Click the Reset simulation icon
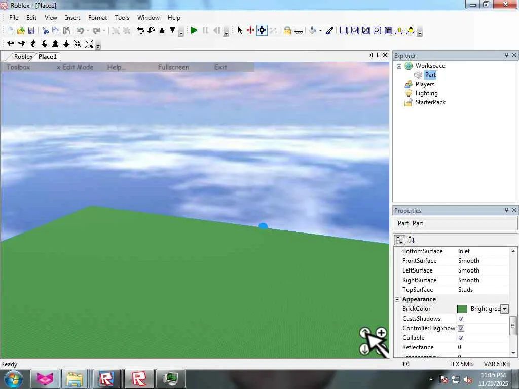 coord(217,31)
